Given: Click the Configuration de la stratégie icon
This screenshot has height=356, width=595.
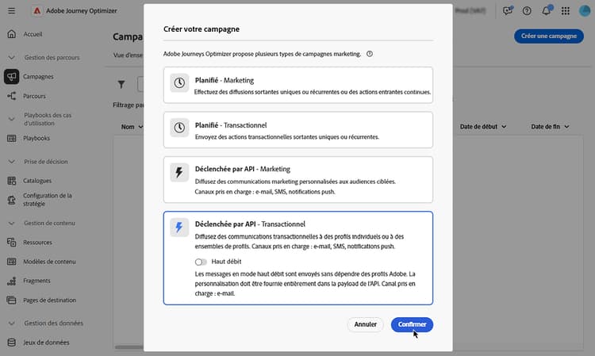Looking at the screenshot, I should (12, 200).
